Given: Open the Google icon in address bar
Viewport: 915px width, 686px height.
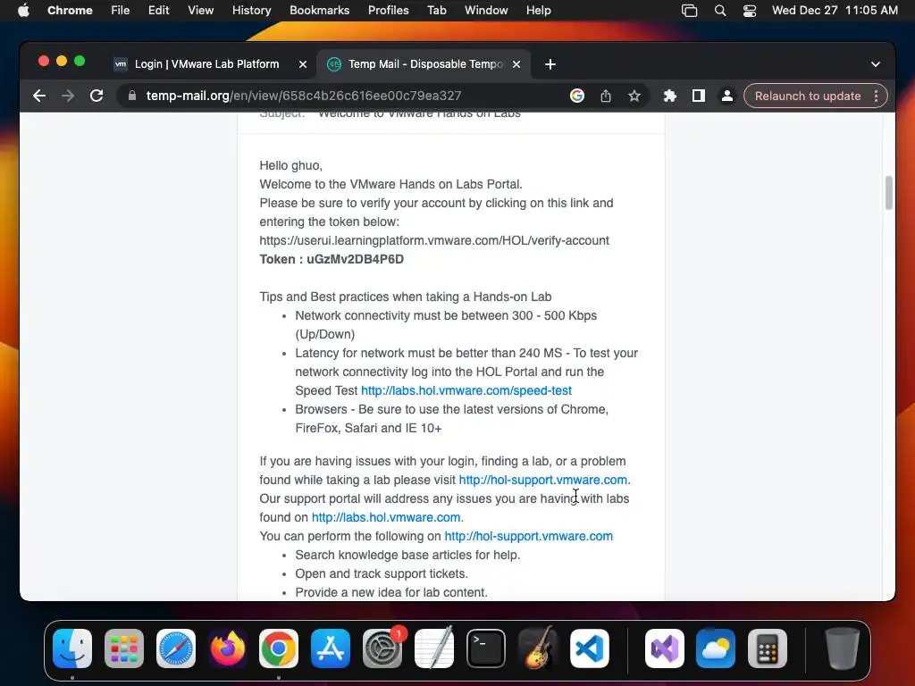Looking at the screenshot, I should (x=577, y=96).
